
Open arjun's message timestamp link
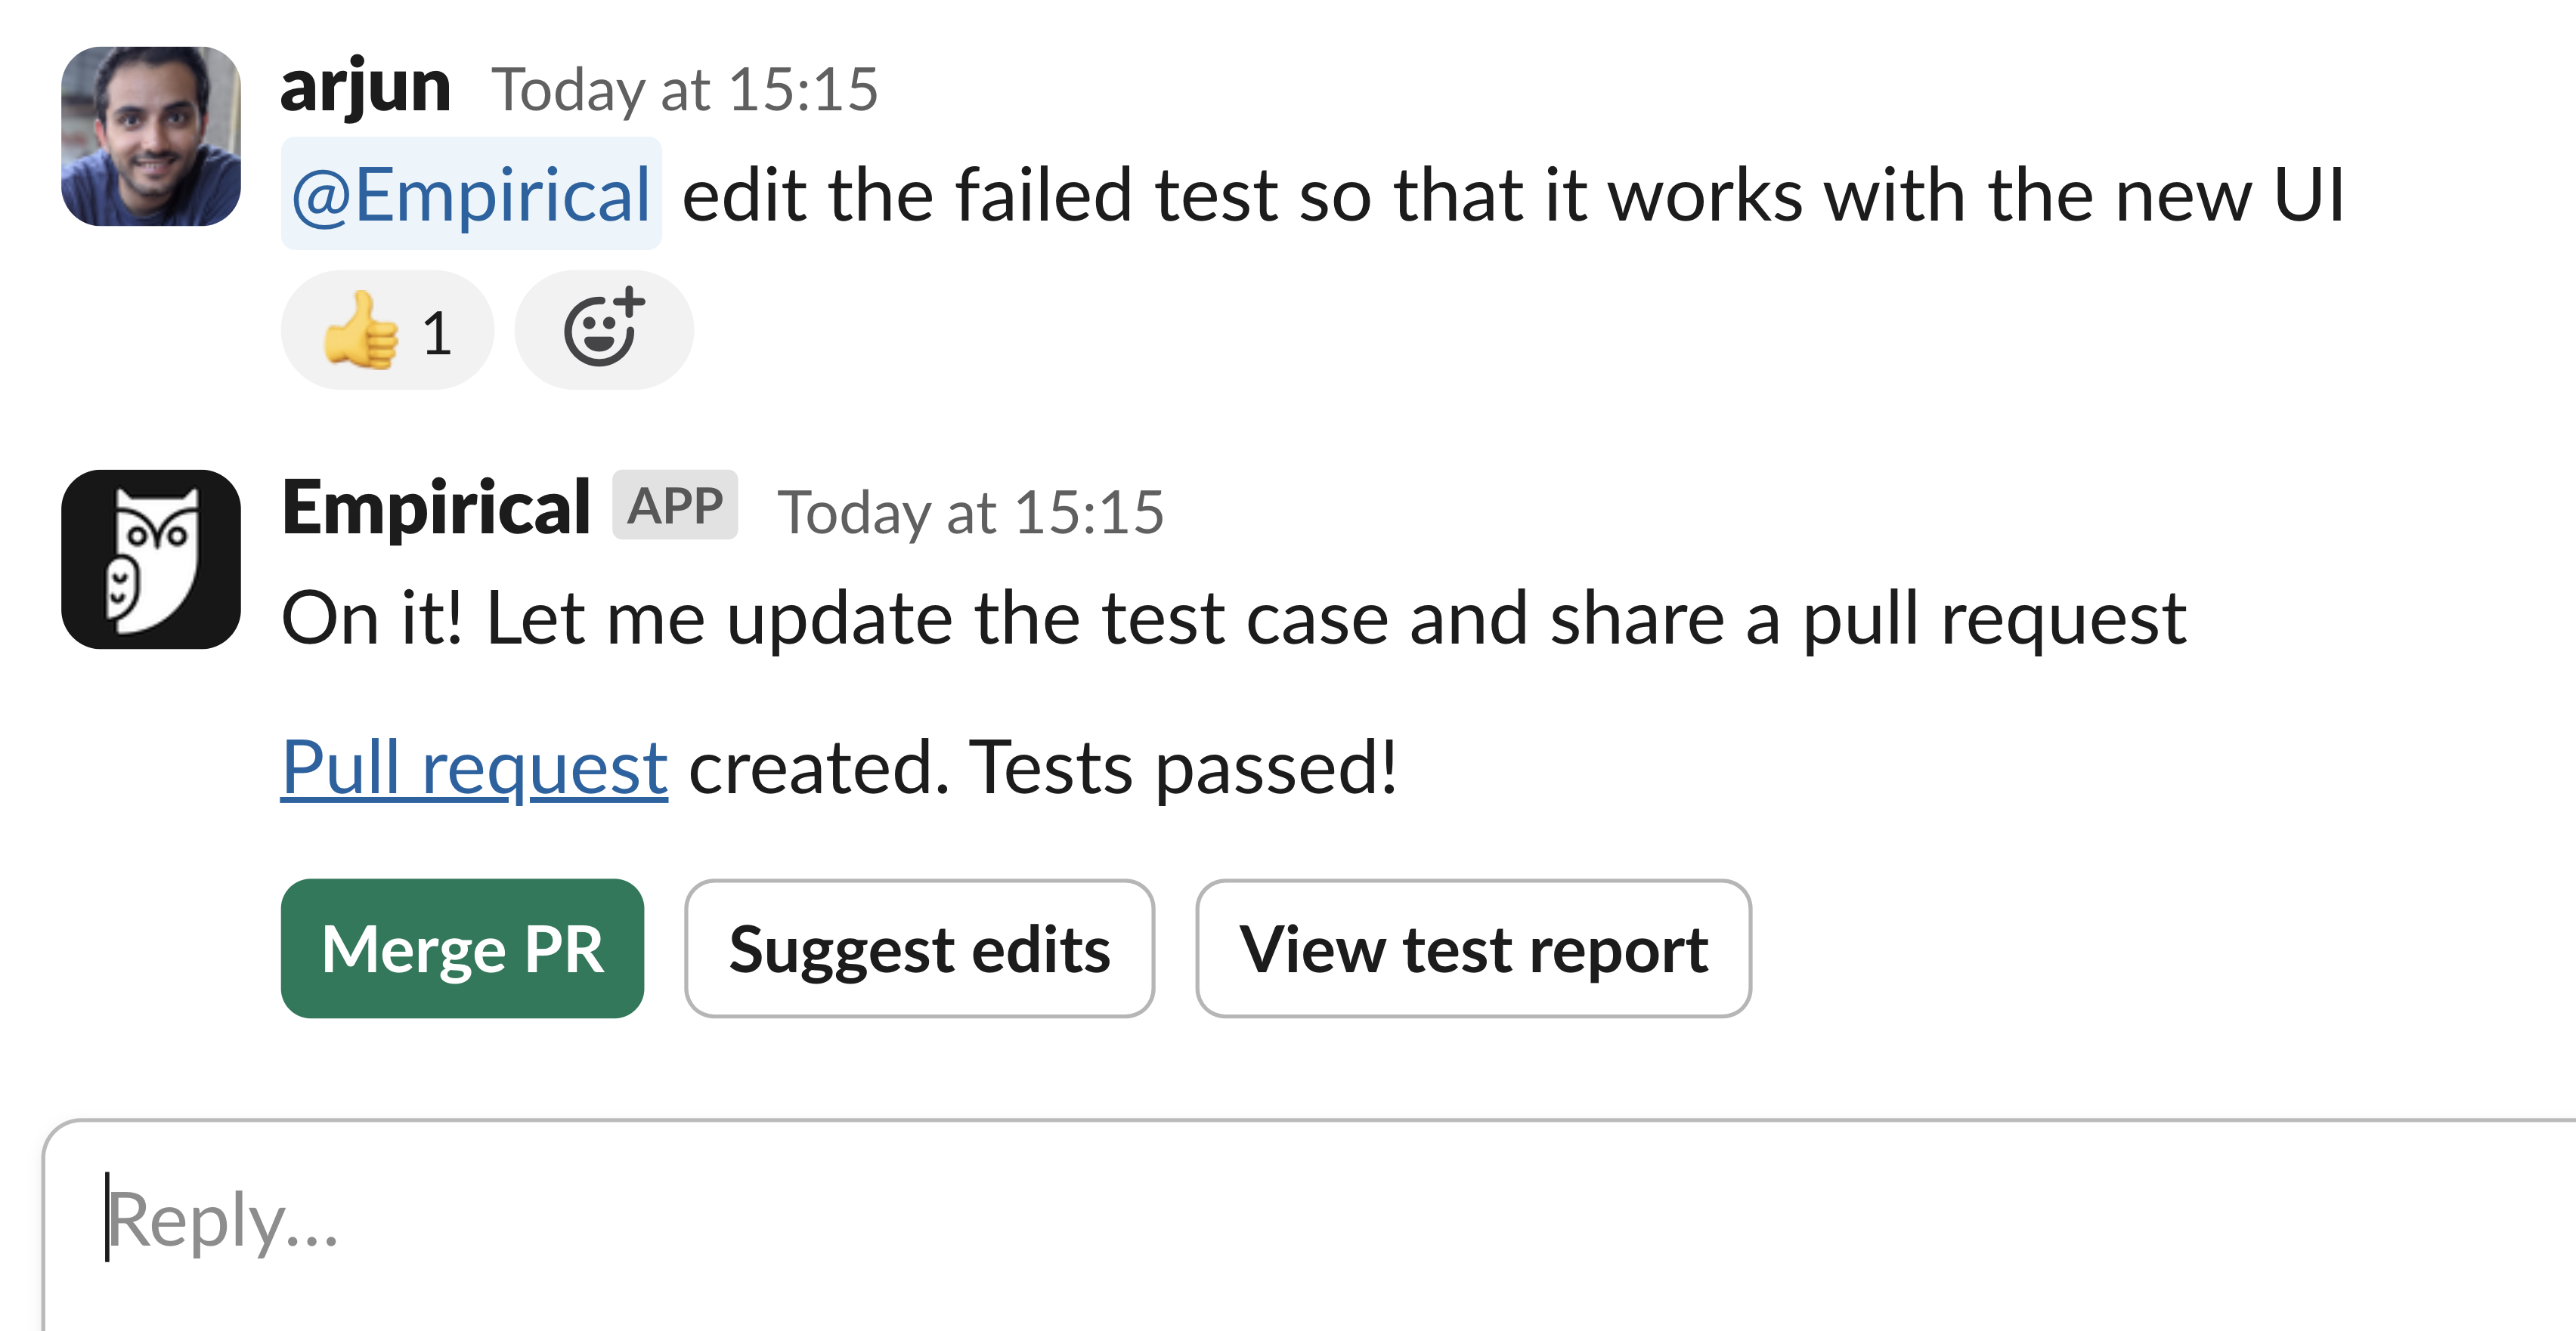[684, 90]
